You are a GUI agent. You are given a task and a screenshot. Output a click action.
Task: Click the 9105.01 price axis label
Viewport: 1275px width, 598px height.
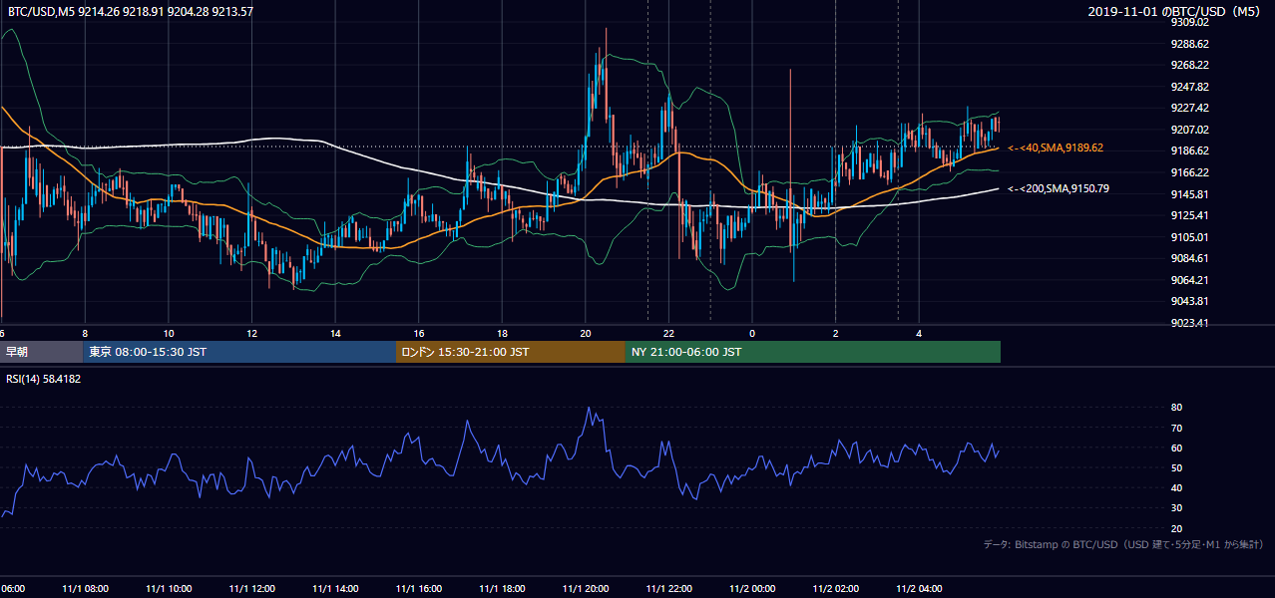coord(1190,237)
